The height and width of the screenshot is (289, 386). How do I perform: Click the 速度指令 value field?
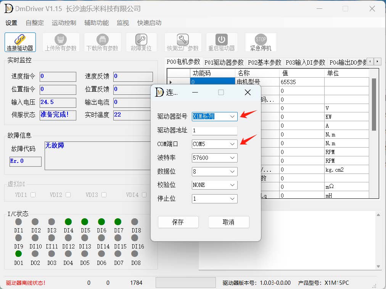tap(58, 76)
